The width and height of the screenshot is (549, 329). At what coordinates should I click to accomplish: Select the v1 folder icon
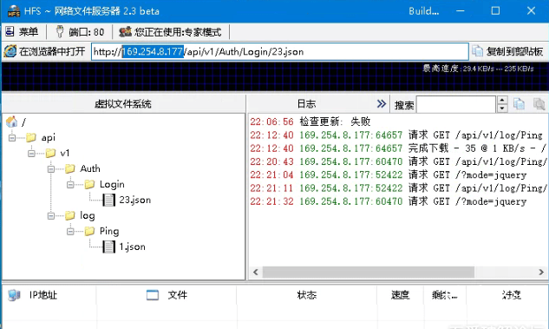tap(50, 153)
